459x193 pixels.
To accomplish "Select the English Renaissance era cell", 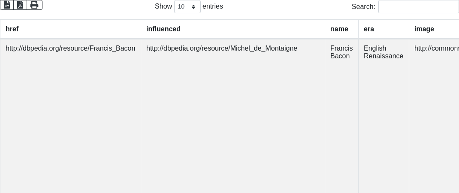I will pos(384,52).
